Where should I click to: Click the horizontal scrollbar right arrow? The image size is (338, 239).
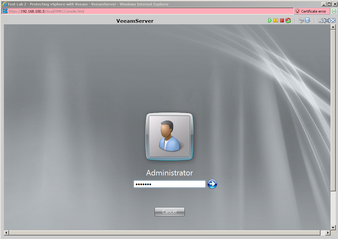coord(328,233)
